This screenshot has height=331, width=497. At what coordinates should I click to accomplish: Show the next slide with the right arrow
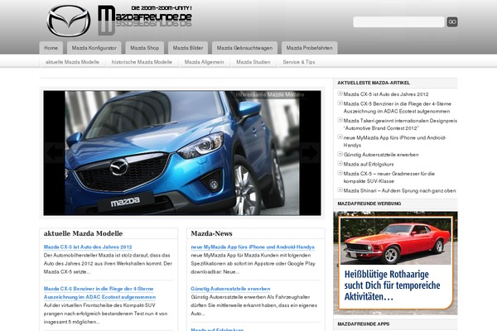pos(310,152)
